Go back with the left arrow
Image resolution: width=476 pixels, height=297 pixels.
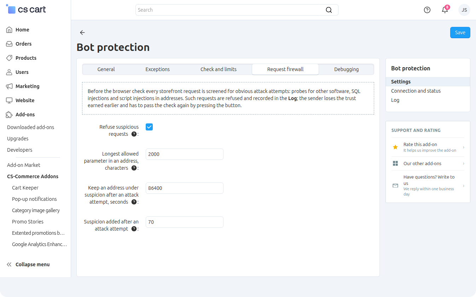point(82,33)
